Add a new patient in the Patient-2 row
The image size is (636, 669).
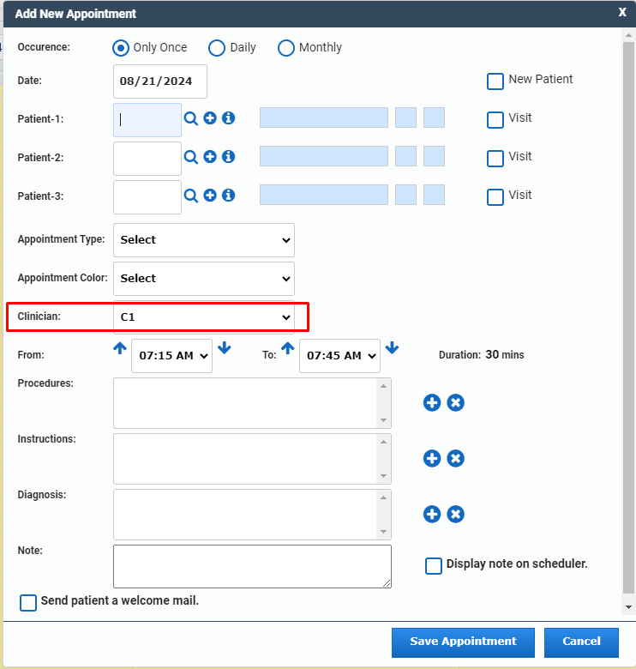[x=210, y=157]
